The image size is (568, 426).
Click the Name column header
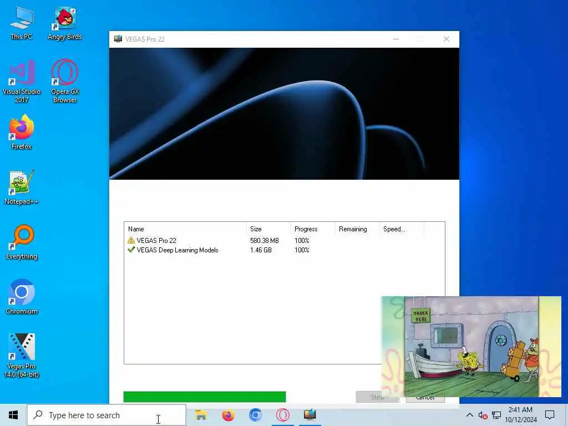pos(185,229)
